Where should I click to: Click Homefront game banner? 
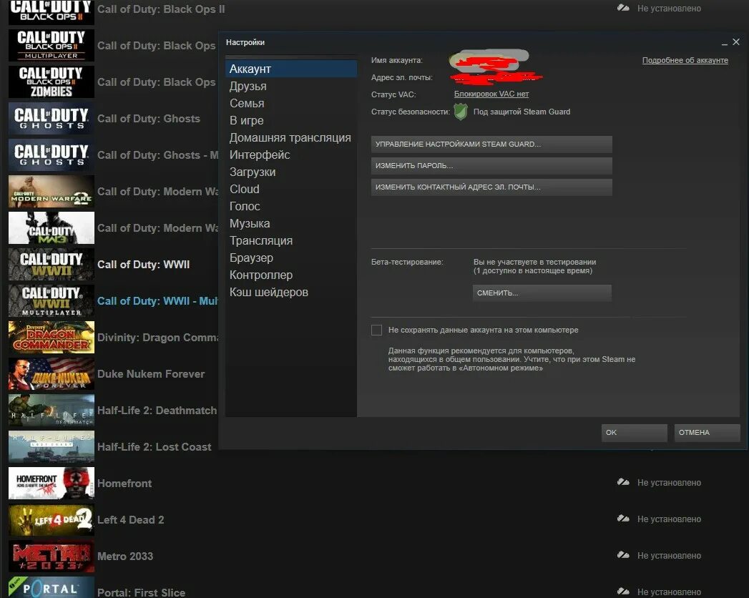point(52,483)
